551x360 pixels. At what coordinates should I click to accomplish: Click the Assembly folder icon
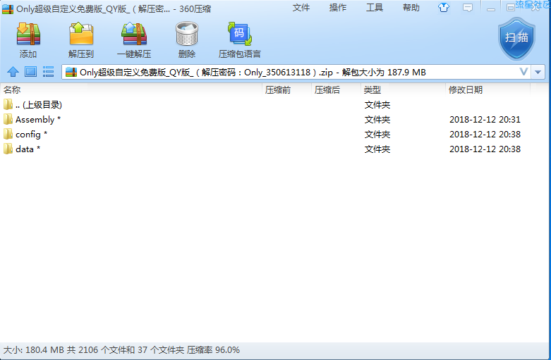[8, 119]
